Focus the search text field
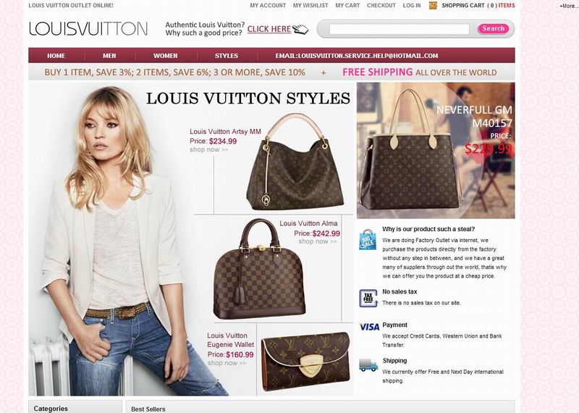Viewport: 579px width, 413px height. [400, 29]
